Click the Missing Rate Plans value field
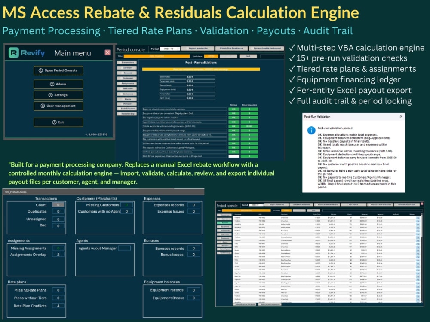 (58, 290)
